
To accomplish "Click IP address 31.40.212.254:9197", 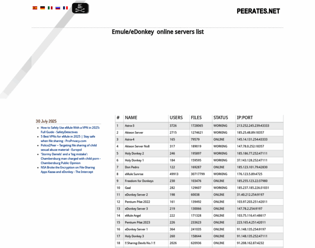I will 250,195.
